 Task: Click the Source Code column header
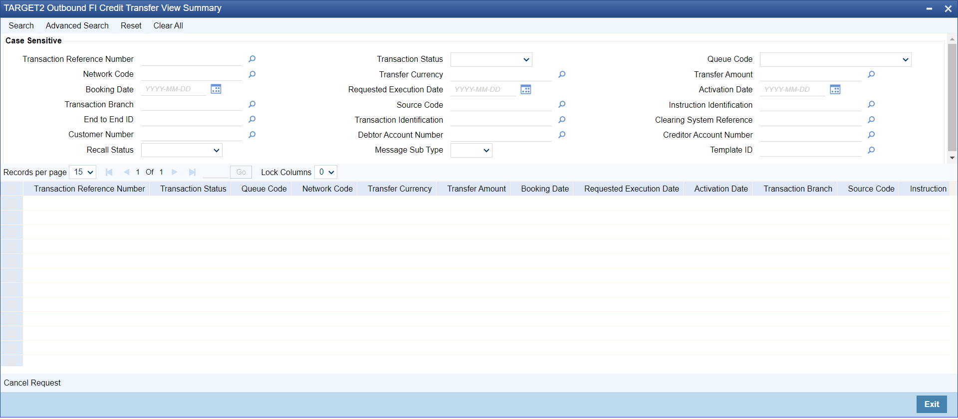tap(871, 189)
